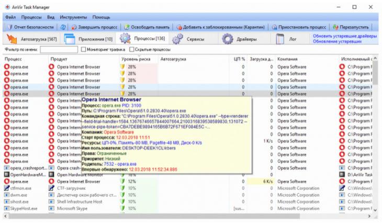Click the sihost.exe process icon
The image size is (382, 223).
click(7, 202)
